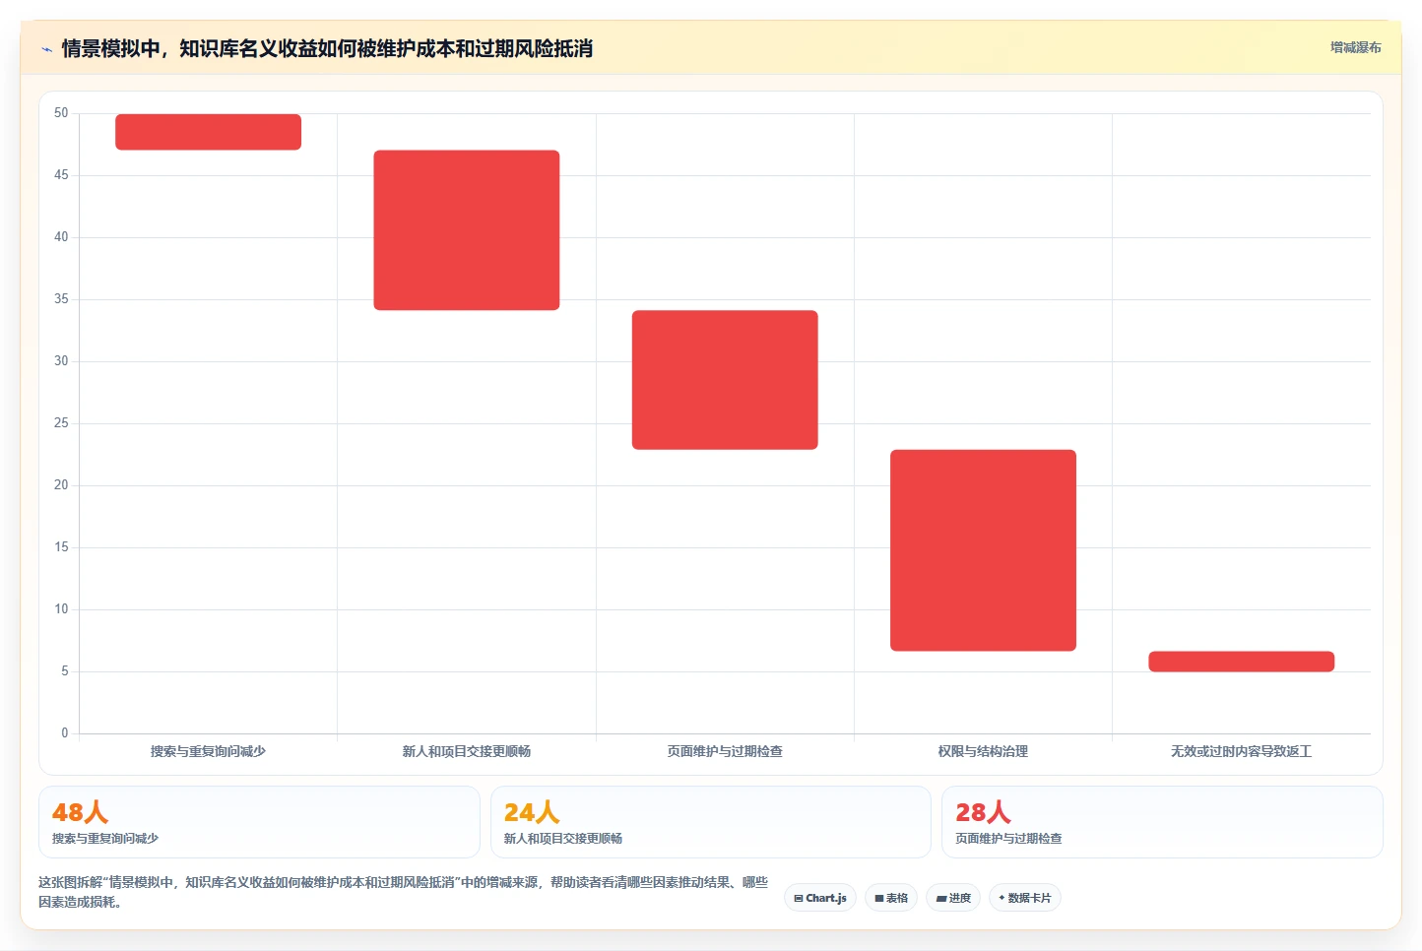Click axis label 搜索与重复询问减少
Viewport: 1422px width, 951px height.
click(208, 751)
